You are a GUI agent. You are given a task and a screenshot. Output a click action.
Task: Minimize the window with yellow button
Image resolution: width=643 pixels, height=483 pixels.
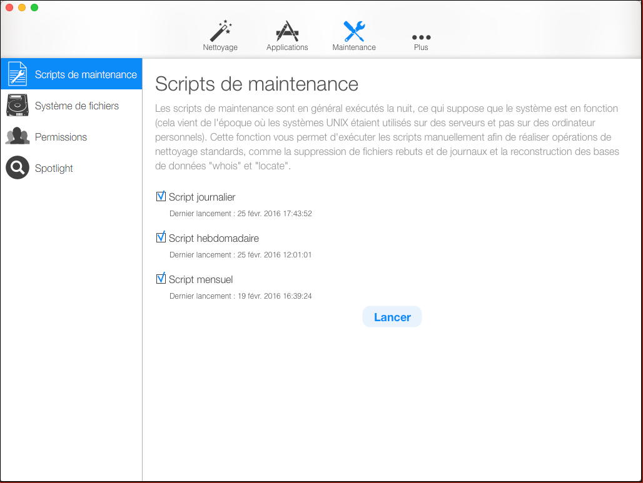(x=22, y=7)
